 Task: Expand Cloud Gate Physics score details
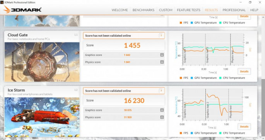(x=162, y=62)
